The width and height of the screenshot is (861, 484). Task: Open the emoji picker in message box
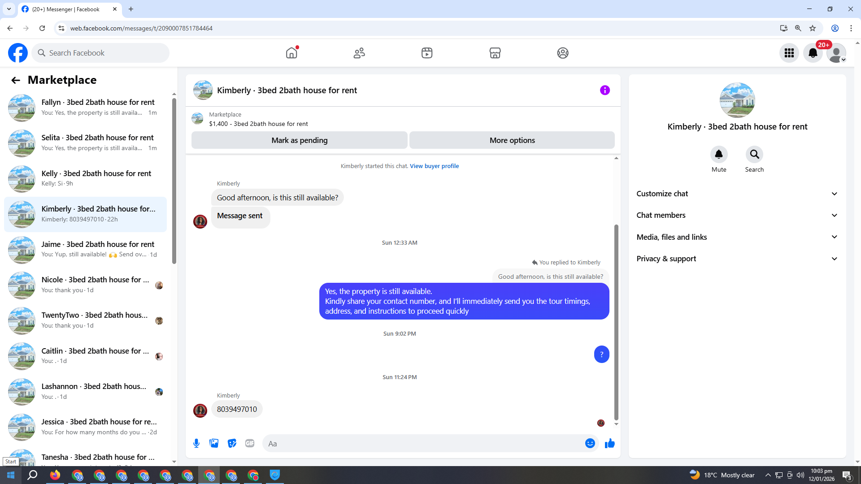(590, 443)
